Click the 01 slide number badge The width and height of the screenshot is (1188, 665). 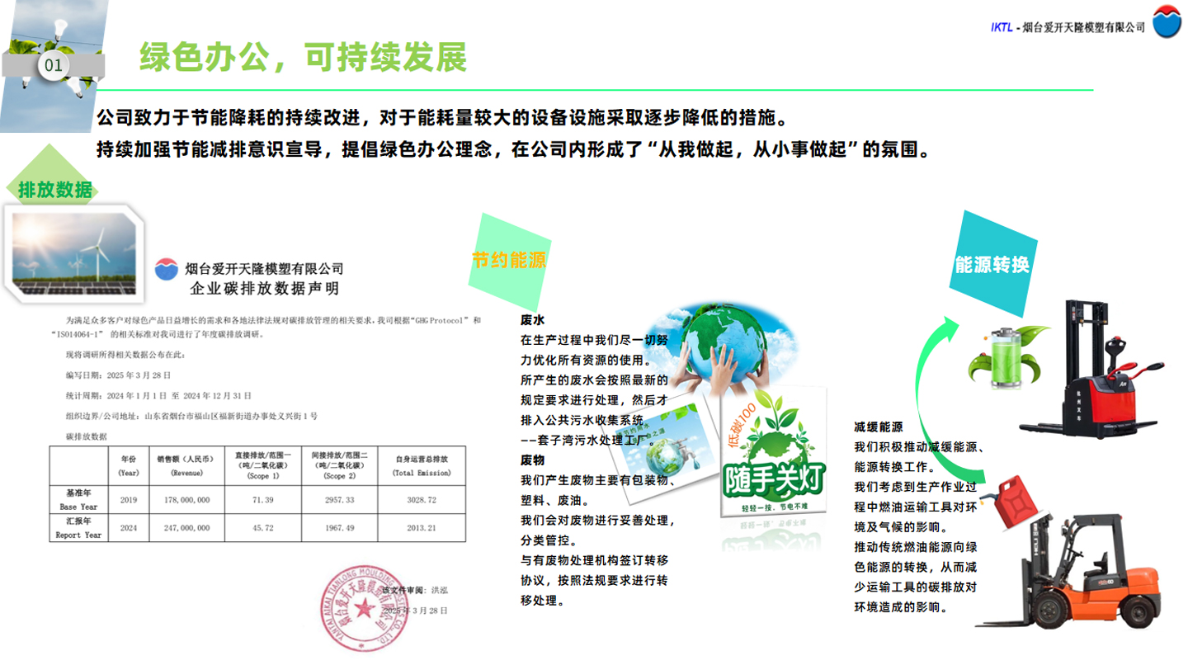pos(53,65)
